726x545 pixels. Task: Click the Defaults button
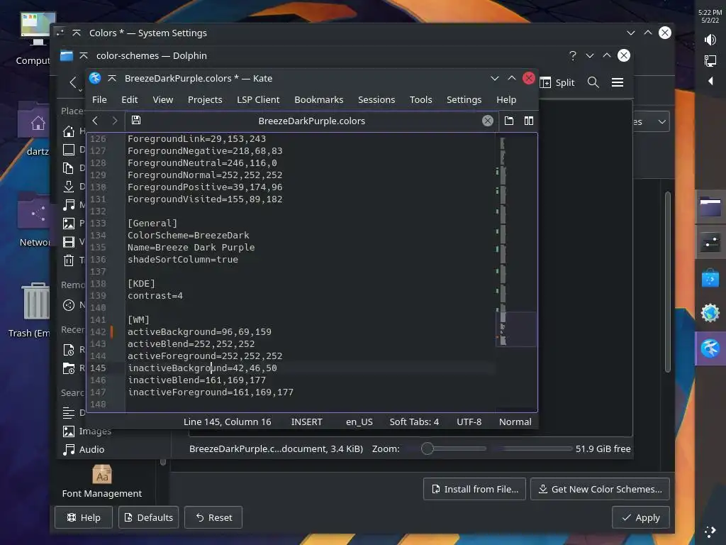pos(149,517)
